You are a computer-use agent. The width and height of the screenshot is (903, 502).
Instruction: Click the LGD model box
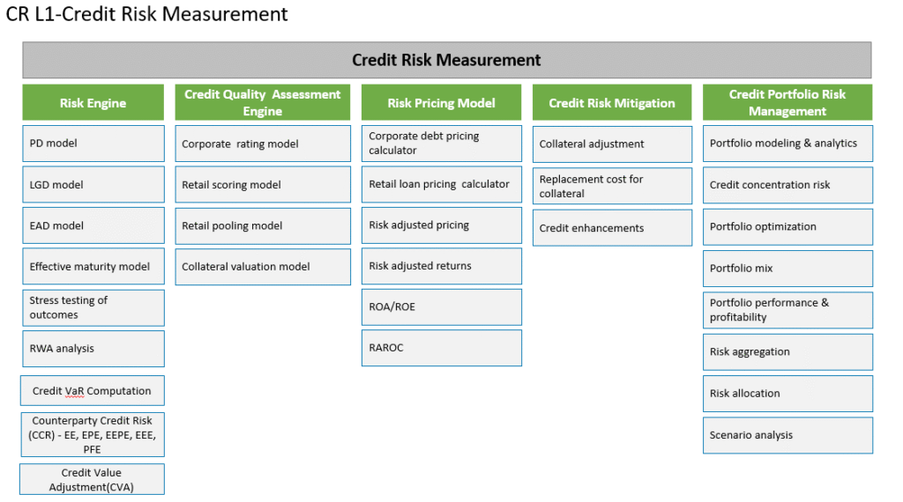click(93, 185)
